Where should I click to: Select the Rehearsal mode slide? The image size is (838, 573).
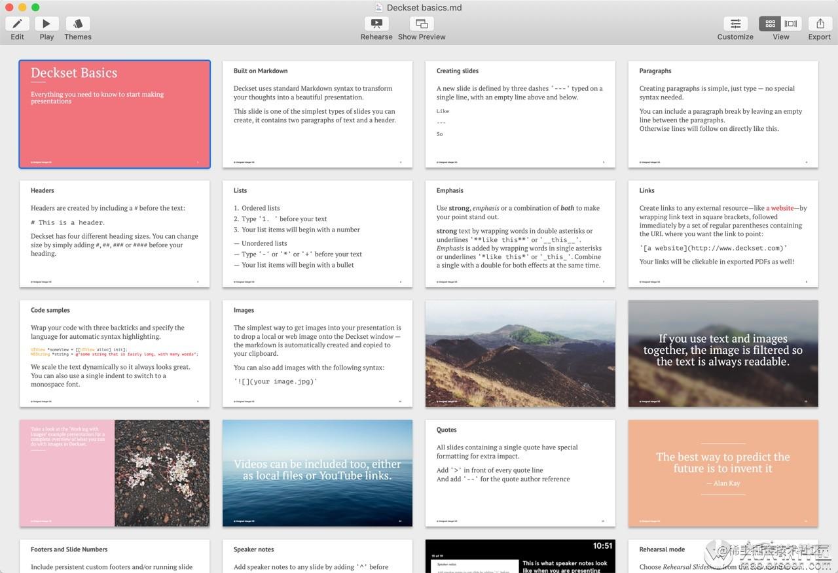[723, 556]
